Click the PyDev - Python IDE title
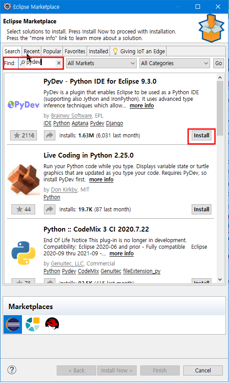Viewport: 229px width, 383px height. tap(100, 81)
